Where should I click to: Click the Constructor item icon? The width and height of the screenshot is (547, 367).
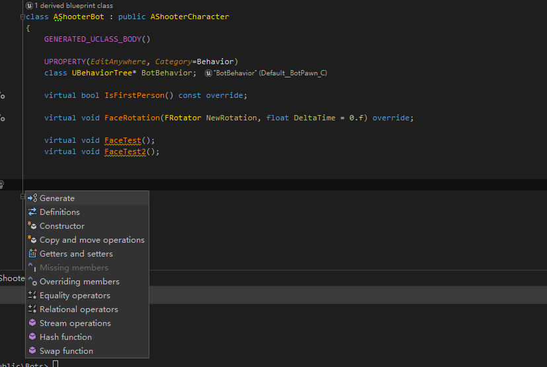pos(32,226)
